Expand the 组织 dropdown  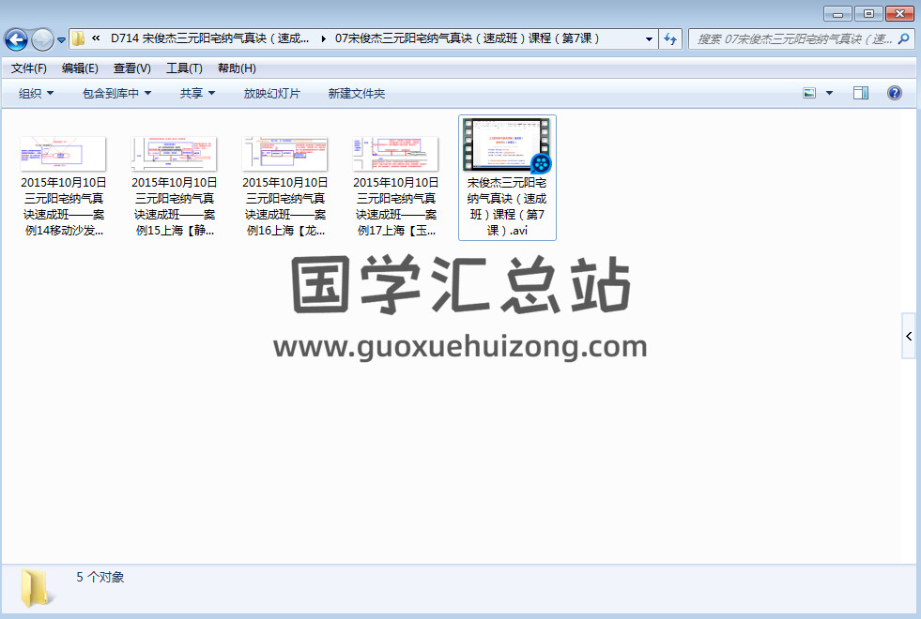pyautogui.click(x=36, y=93)
